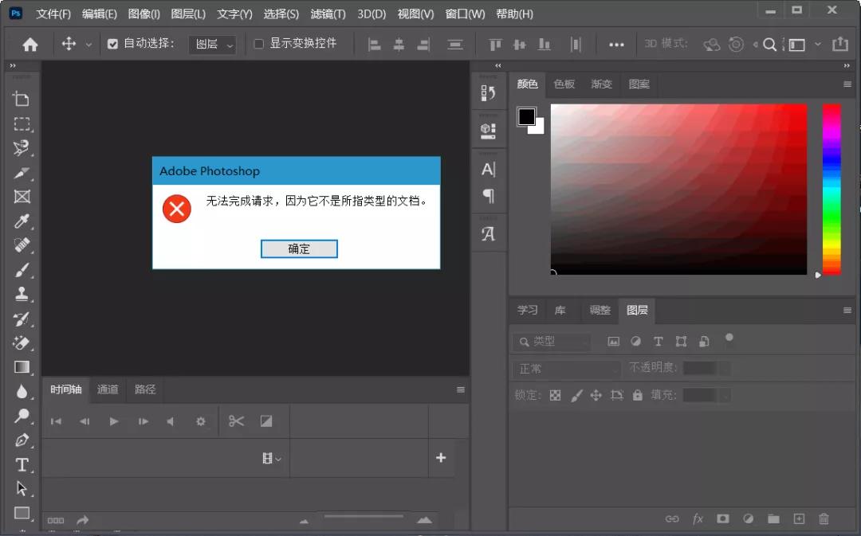The height and width of the screenshot is (536, 861).
Task: Select the Clone Stamp tool
Action: [x=21, y=293]
